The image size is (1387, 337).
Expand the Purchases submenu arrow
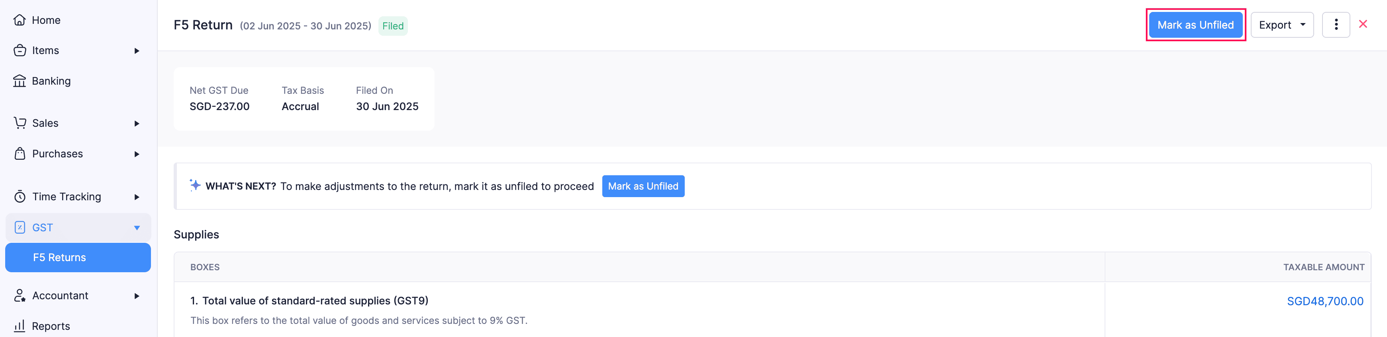(137, 154)
